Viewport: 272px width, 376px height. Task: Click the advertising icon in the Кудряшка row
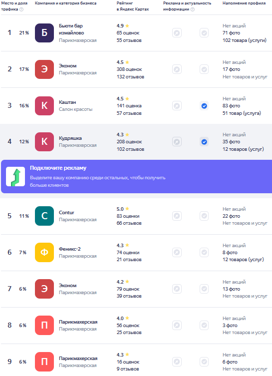point(177,142)
